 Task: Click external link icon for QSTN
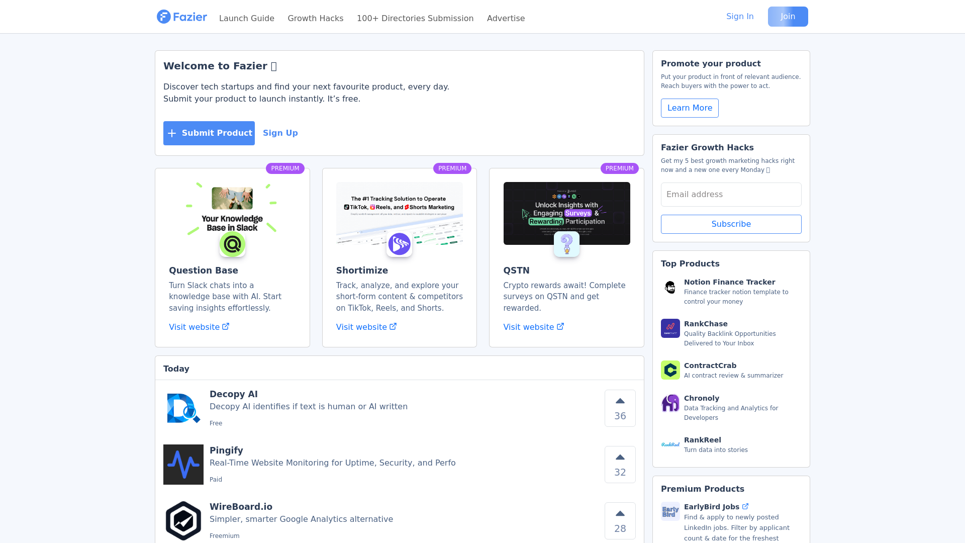coord(560,326)
